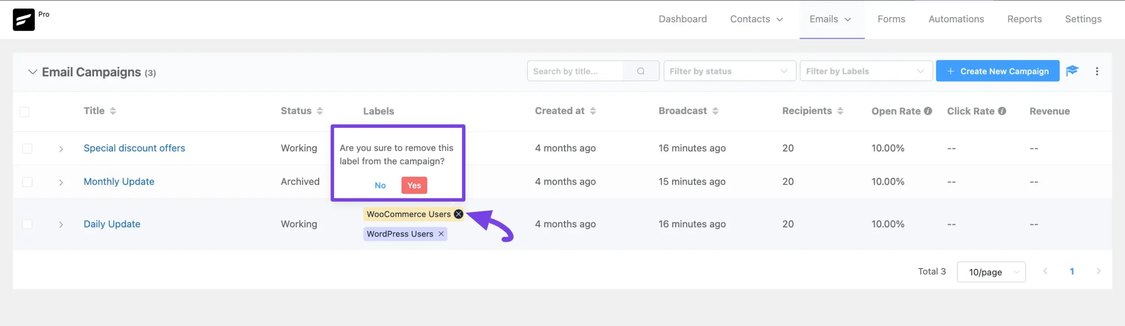This screenshot has height=326, width=1125.
Task: Remove the WordPress Users label
Action: [x=441, y=234]
